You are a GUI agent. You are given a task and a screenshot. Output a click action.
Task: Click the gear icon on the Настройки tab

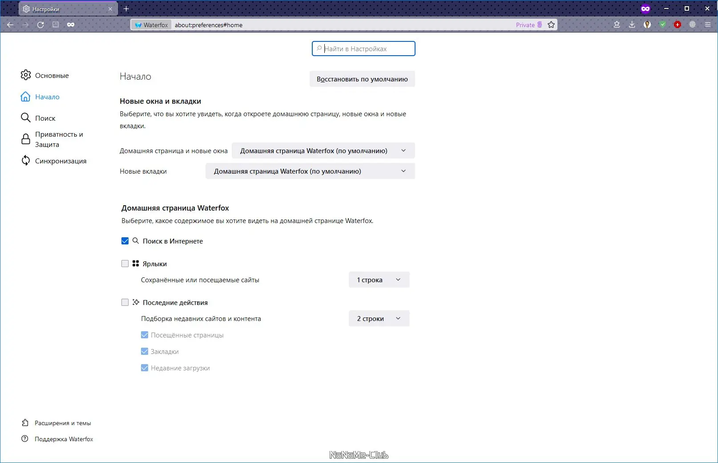pyautogui.click(x=26, y=9)
